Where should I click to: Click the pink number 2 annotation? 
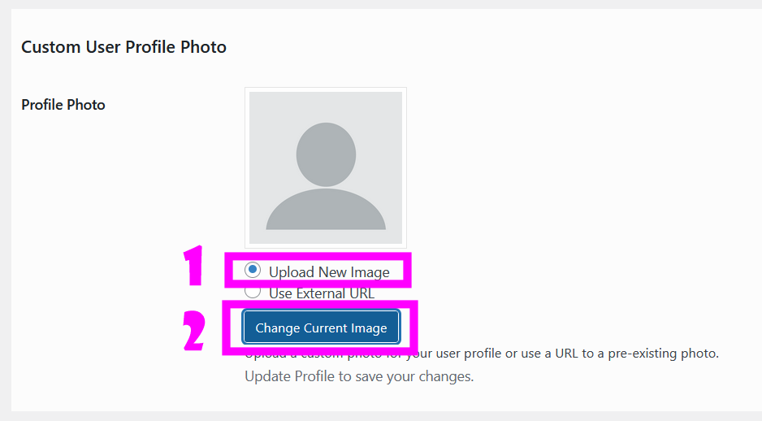(193, 330)
